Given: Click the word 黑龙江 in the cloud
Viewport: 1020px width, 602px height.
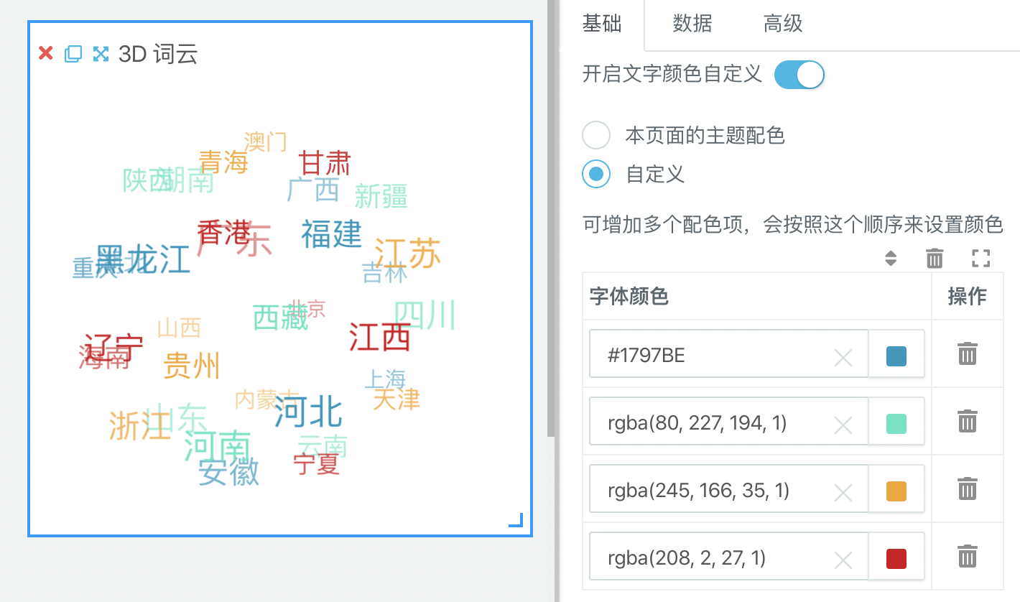Looking at the screenshot, I should pyautogui.click(x=143, y=259).
